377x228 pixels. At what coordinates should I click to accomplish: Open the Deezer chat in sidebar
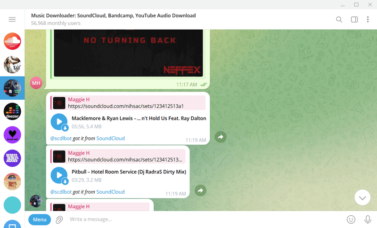(12, 111)
